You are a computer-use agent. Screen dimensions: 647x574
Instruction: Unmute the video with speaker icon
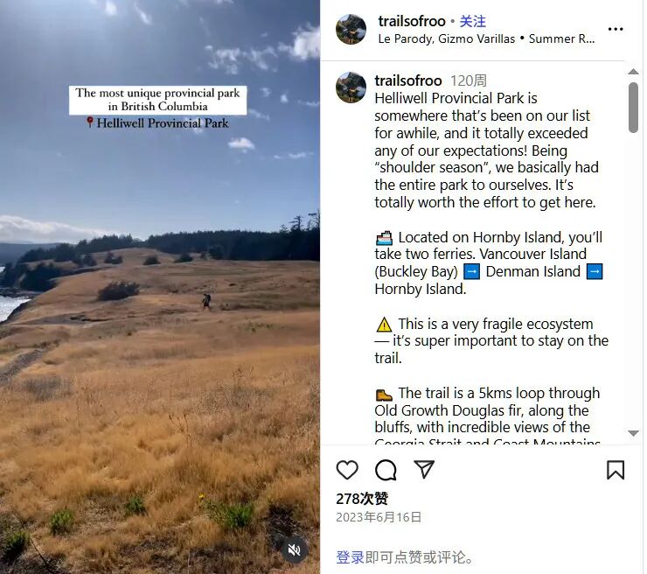(294, 549)
